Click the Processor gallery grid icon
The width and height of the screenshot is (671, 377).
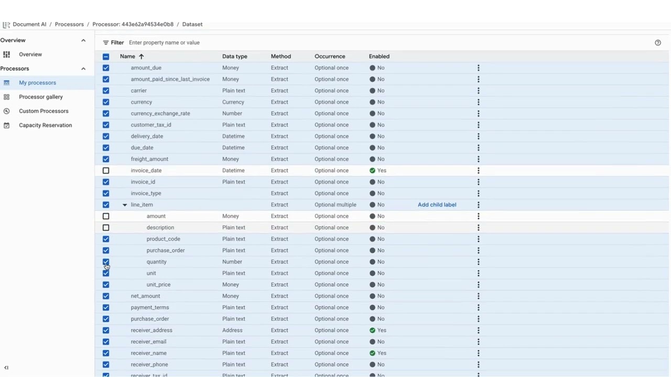(6, 97)
